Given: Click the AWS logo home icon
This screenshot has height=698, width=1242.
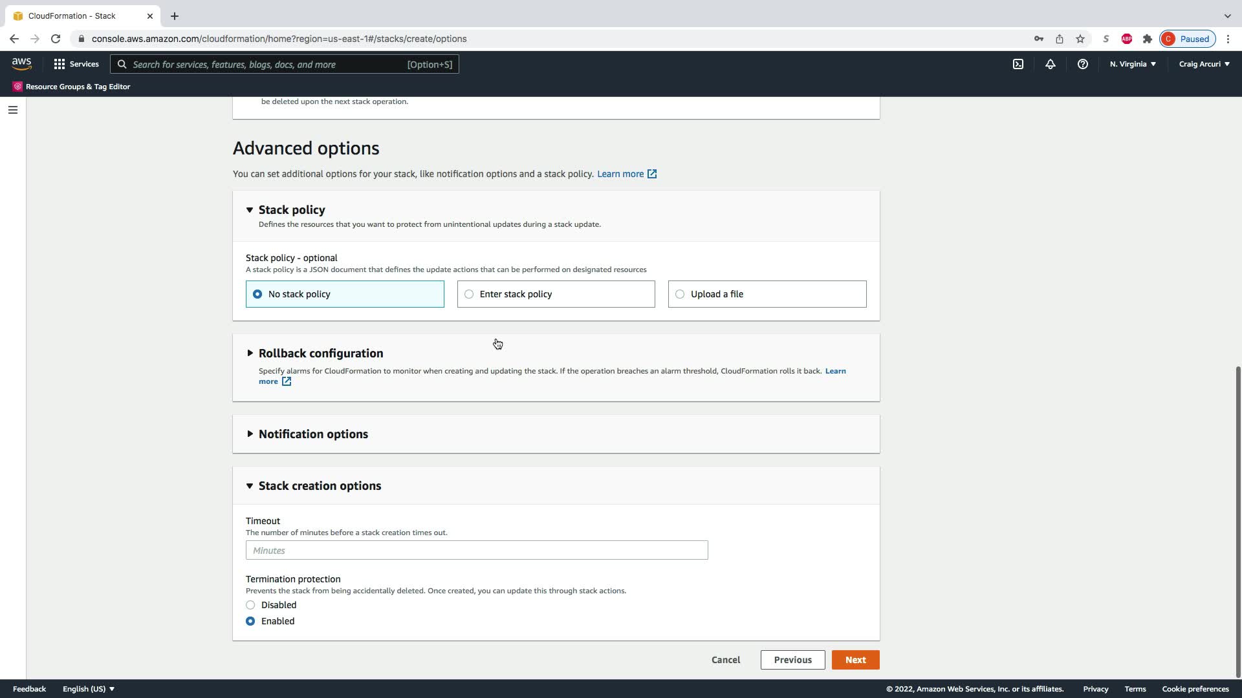Looking at the screenshot, I should click(x=21, y=64).
